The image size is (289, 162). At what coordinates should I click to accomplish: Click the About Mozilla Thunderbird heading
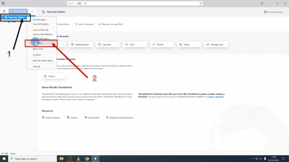(x=57, y=87)
